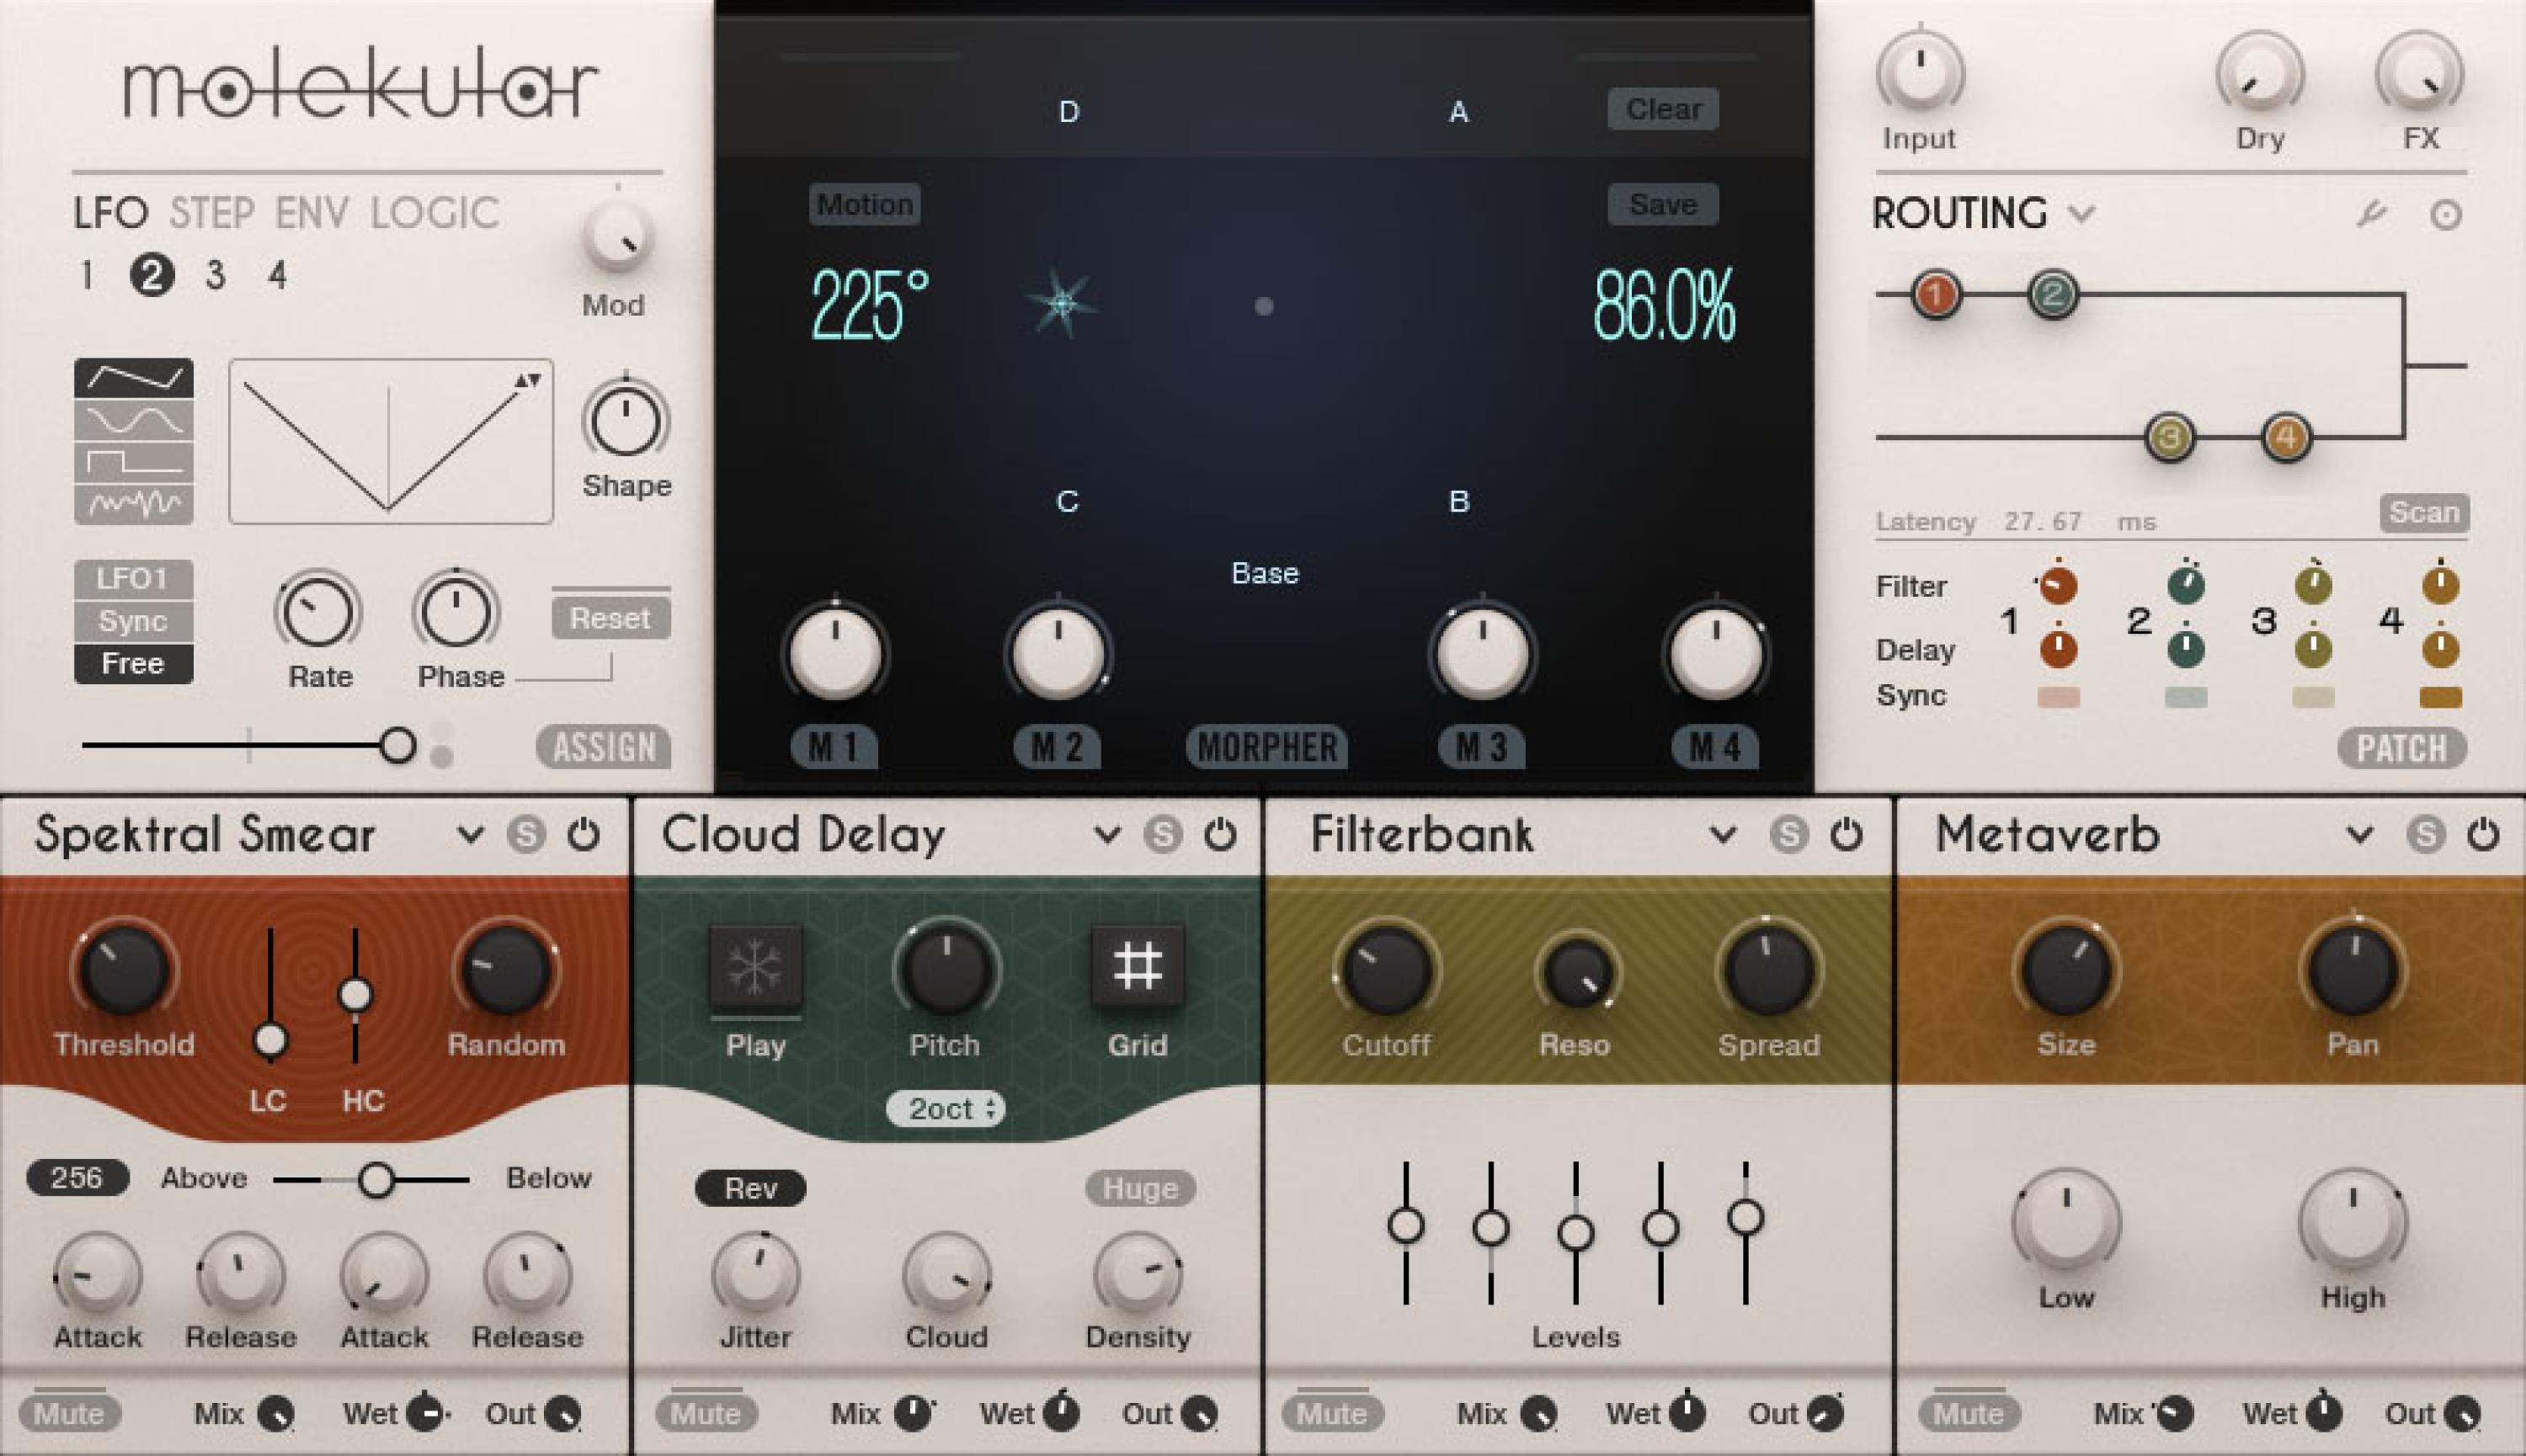Viewport: 2526px width, 1456px height.
Task: Click the Motion button
Action: (x=865, y=204)
